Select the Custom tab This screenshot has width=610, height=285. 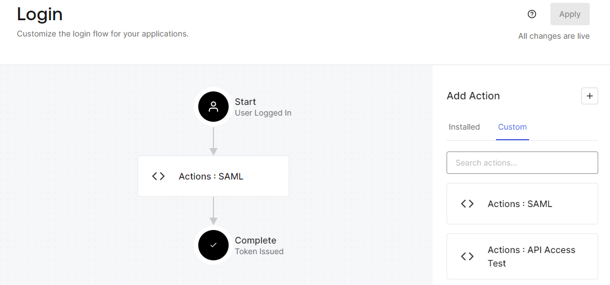coord(512,127)
